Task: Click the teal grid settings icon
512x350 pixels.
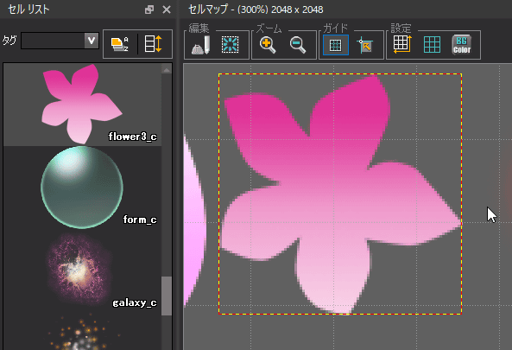Action: (432, 44)
